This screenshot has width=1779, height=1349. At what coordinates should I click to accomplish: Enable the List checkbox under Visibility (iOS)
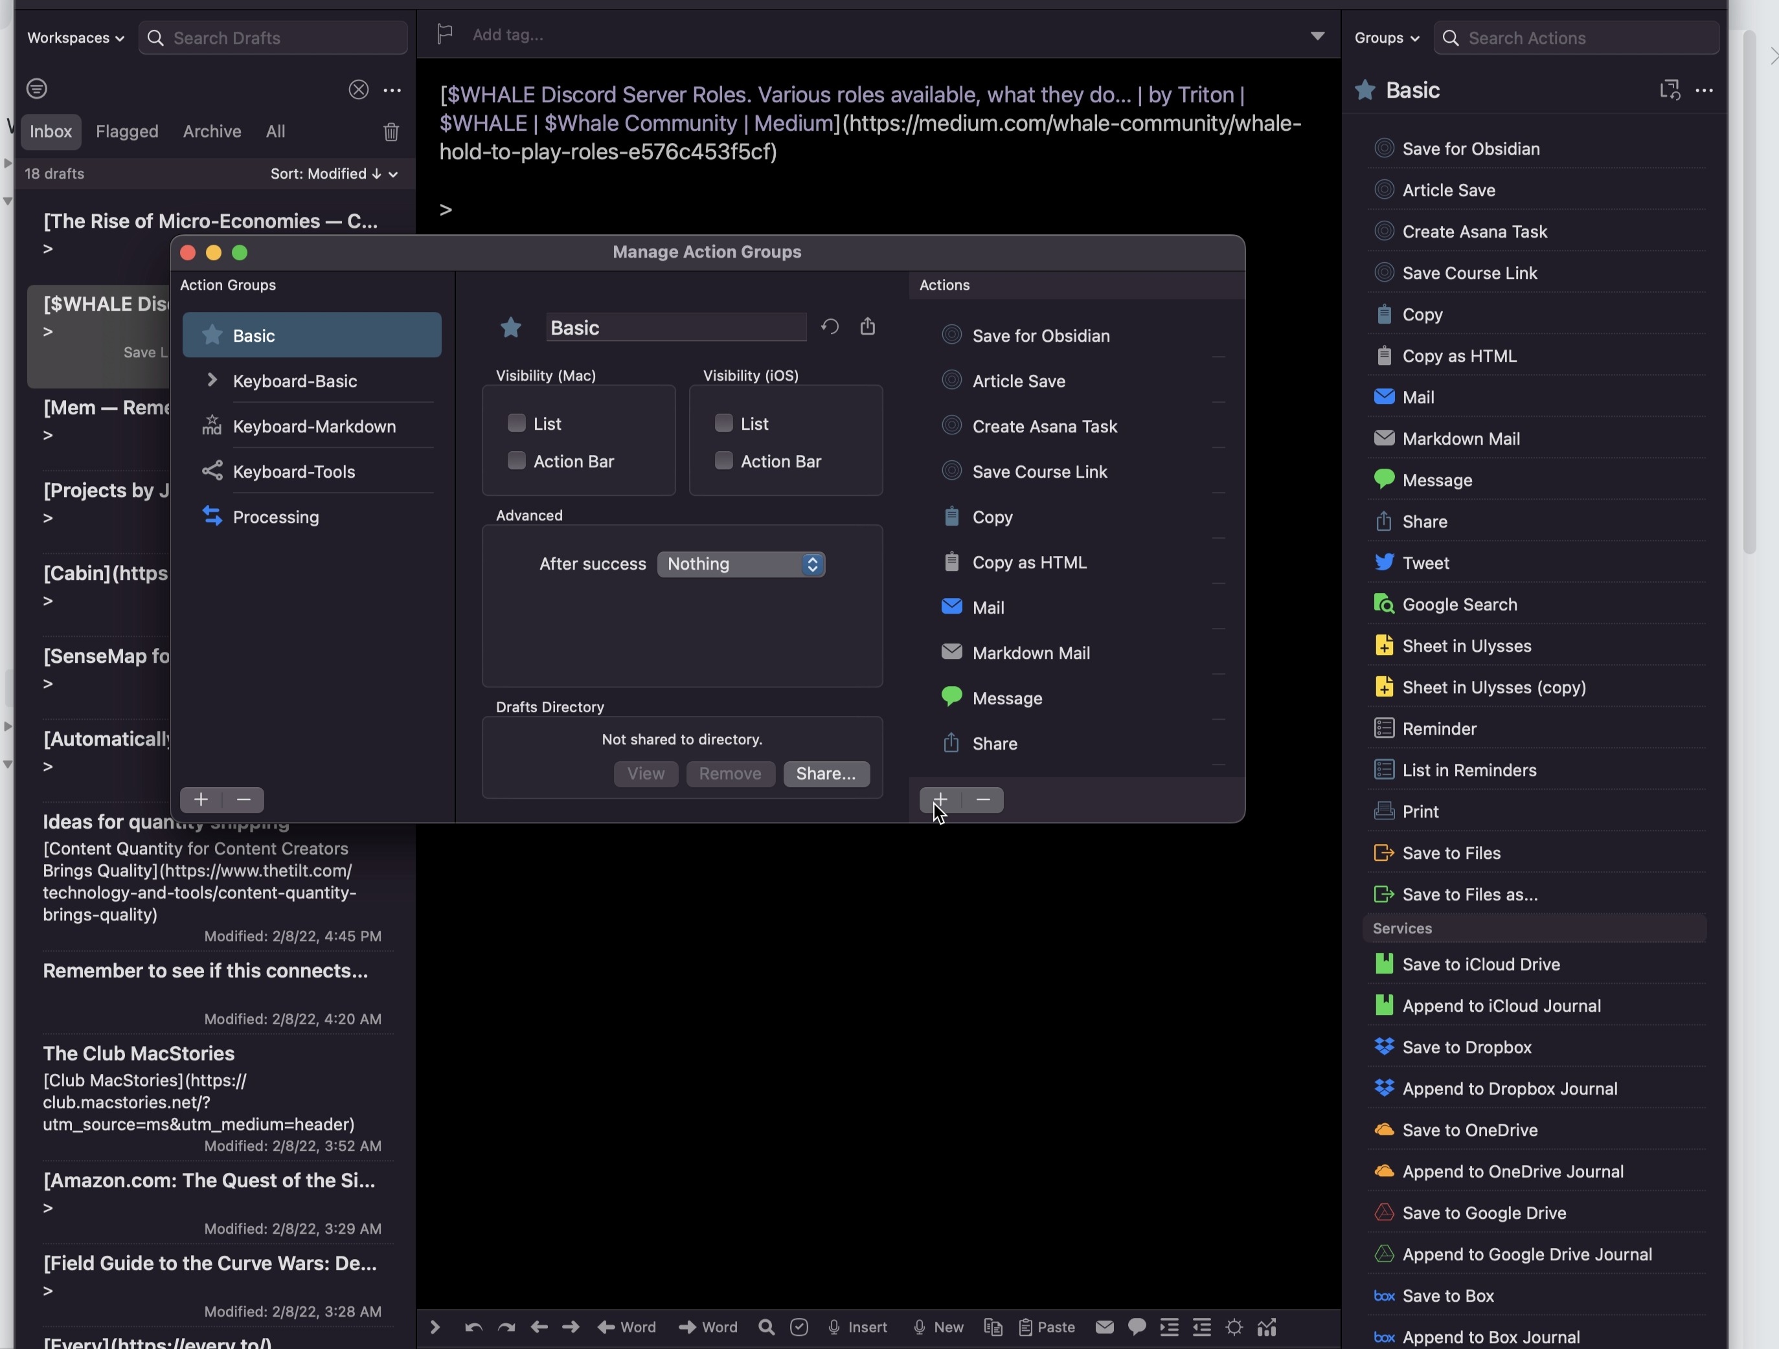click(724, 423)
